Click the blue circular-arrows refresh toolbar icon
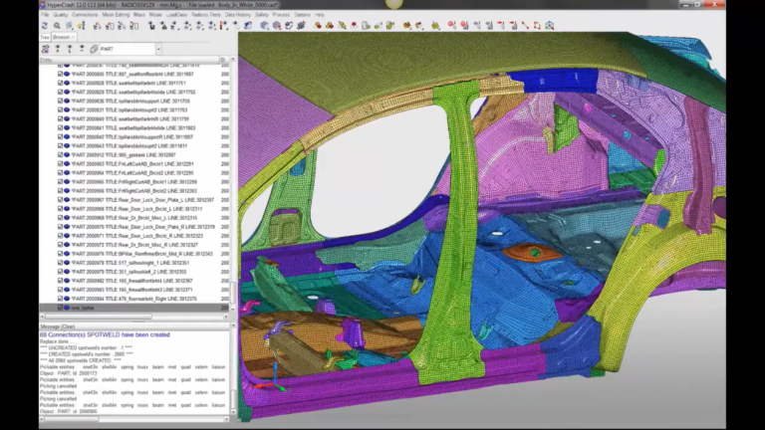 click(x=45, y=25)
